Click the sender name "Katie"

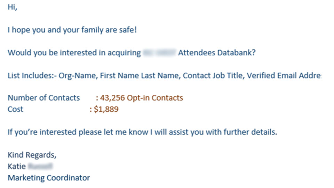17,166
